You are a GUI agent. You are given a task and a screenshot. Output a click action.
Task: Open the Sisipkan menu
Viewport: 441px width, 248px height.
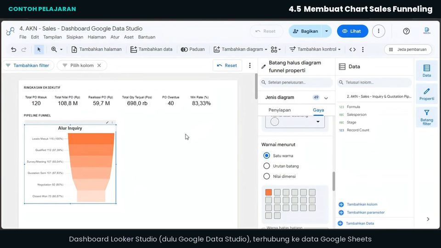click(74, 37)
